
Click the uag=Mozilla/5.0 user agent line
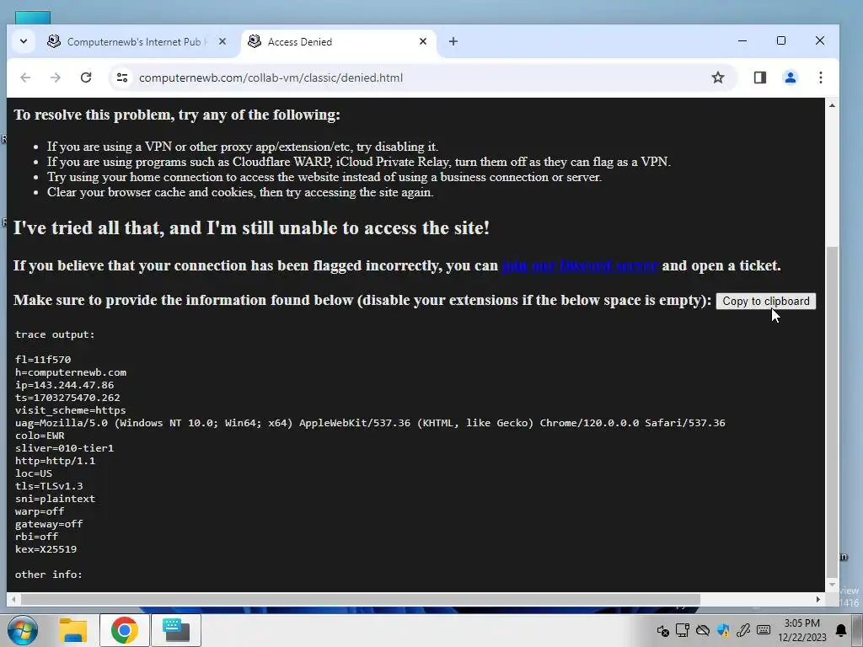370,423
